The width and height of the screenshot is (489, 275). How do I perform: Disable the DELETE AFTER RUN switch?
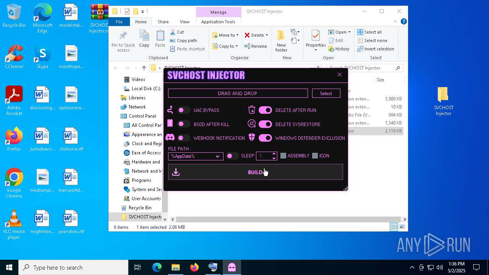265,110
